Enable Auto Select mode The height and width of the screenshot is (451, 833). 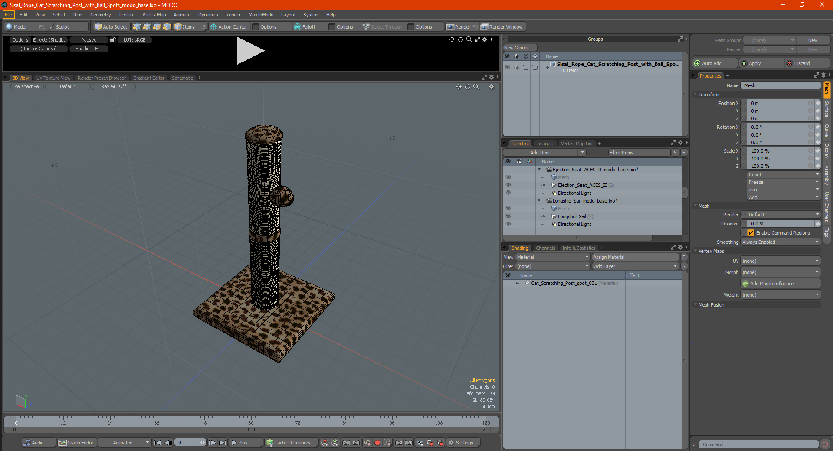click(x=111, y=27)
